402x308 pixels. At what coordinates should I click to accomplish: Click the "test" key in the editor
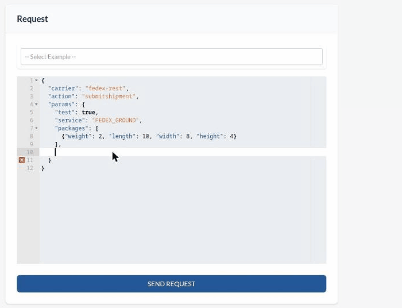click(64, 112)
